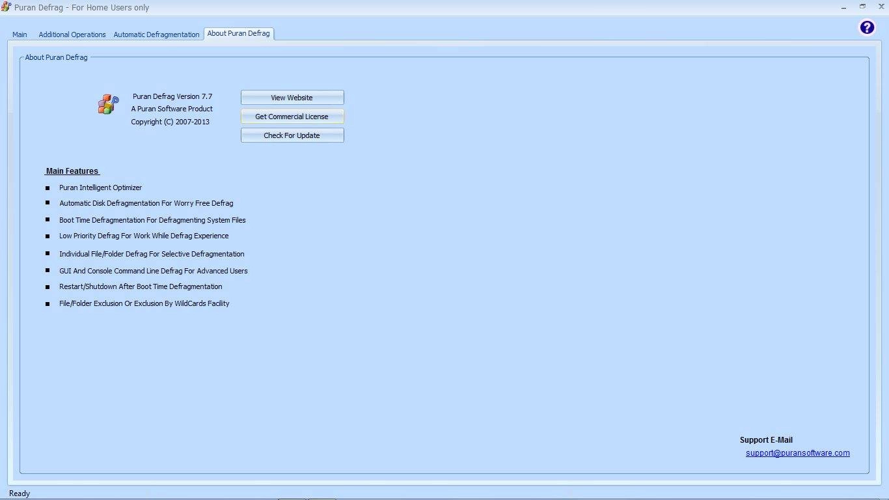Click the title bar application icon

point(6,7)
